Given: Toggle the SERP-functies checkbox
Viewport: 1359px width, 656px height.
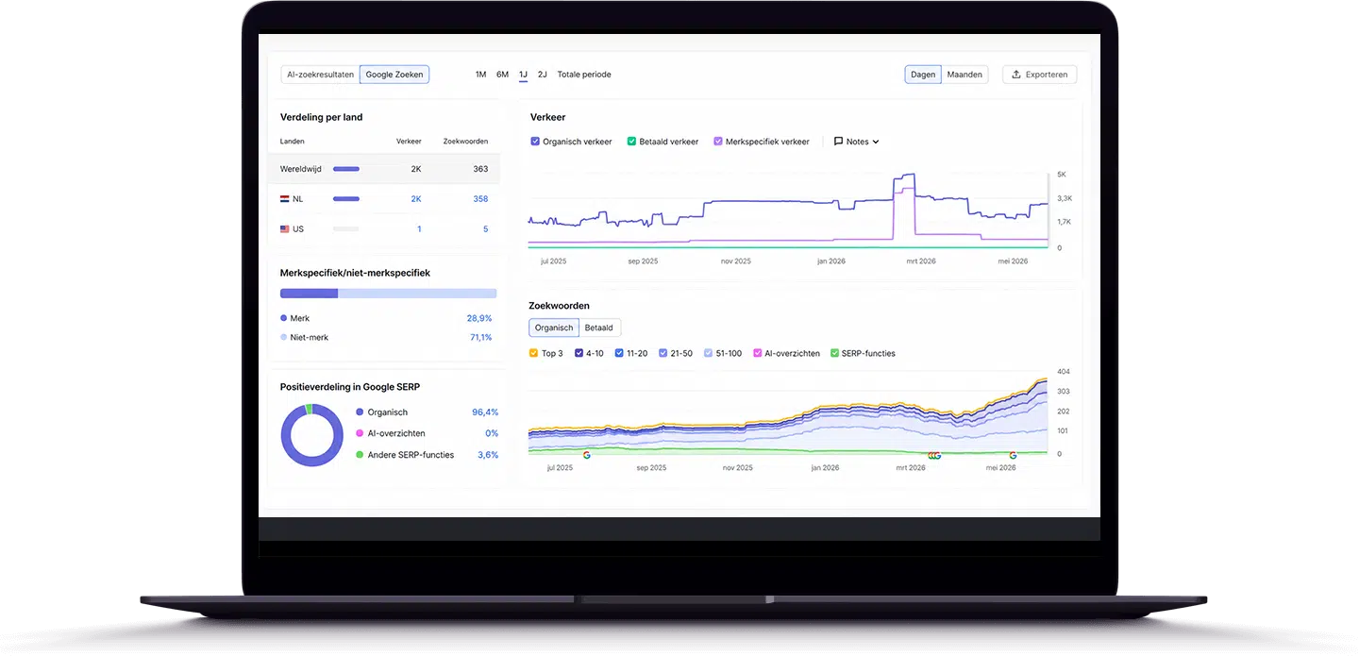Looking at the screenshot, I should point(834,354).
